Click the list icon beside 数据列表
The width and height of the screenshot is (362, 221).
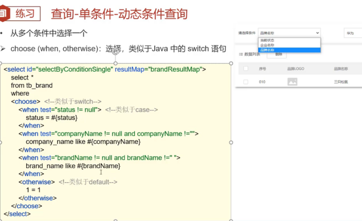(x=241, y=54)
